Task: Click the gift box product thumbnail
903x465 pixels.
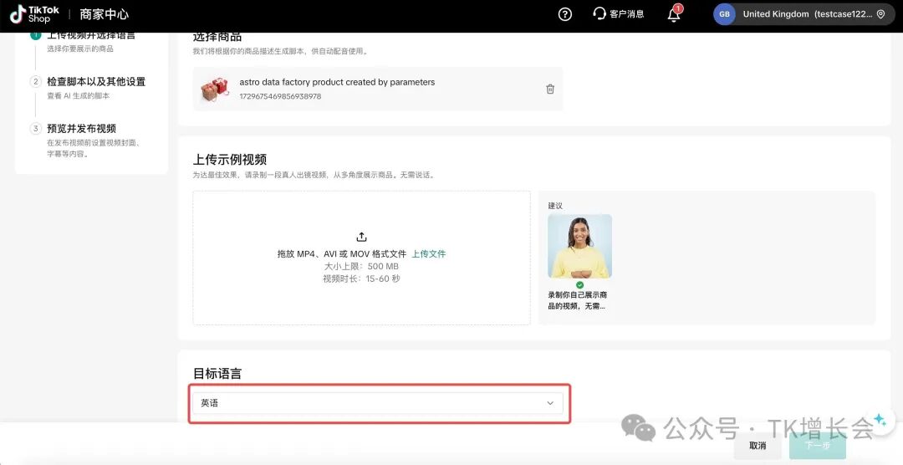Action: coord(215,89)
